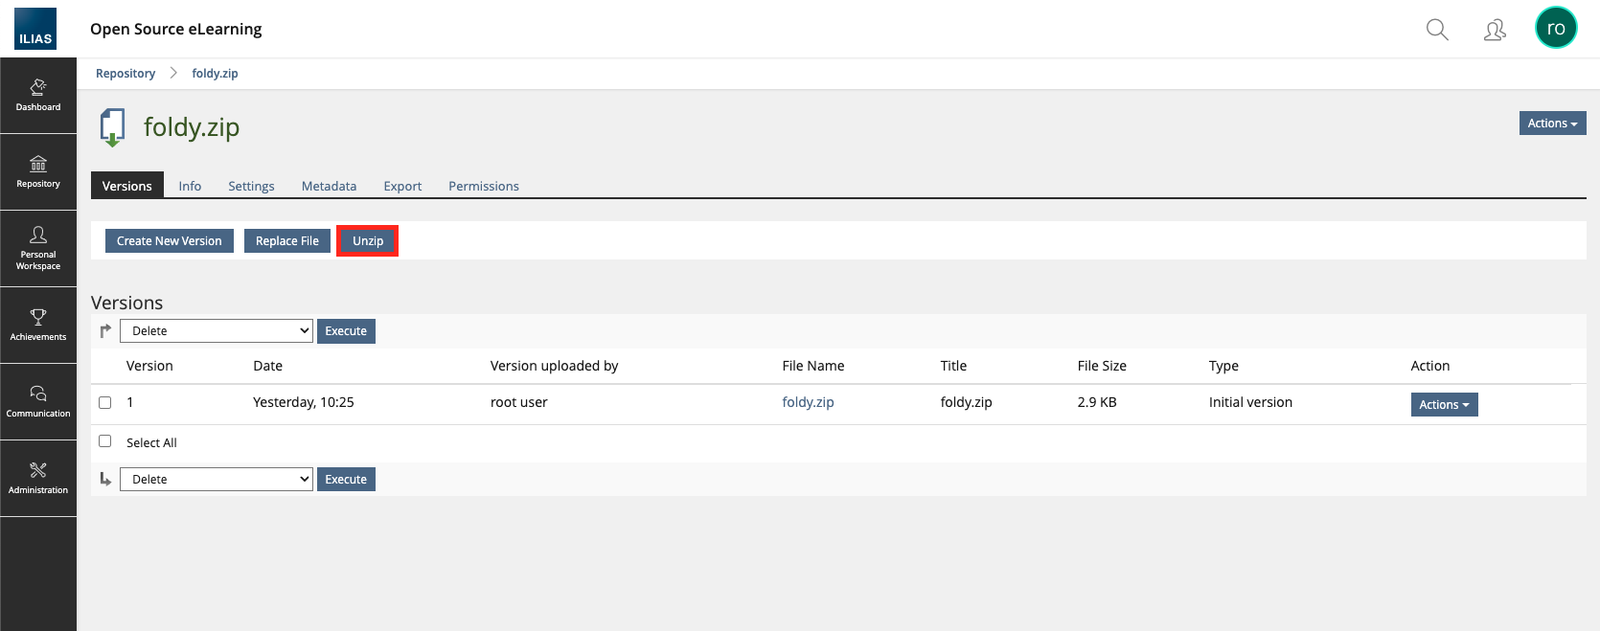
Task: Click the search magnifier icon
Action: point(1437,30)
